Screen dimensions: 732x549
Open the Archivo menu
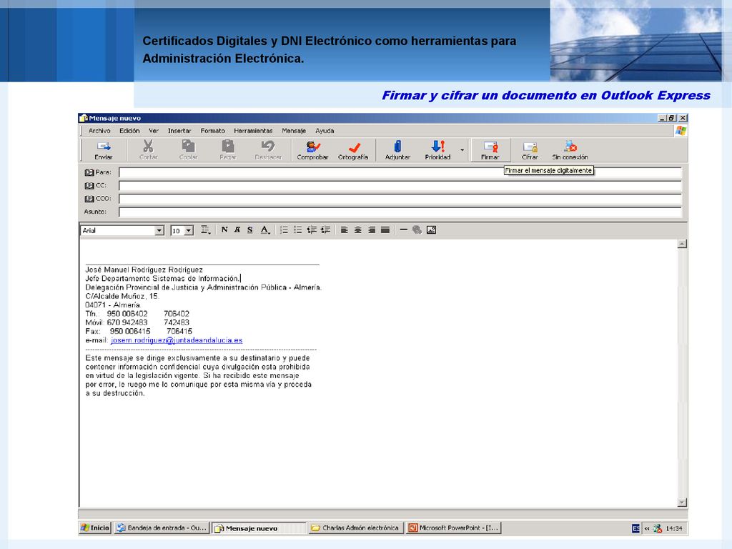[x=99, y=131]
